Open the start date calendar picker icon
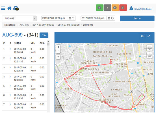Viewport: 156px width, 117px height. [x=70, y=18]
